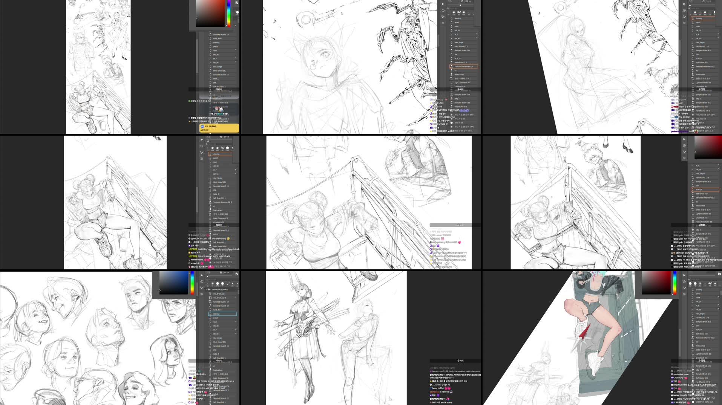The height and width of the screenshot is (405, 722).
Task: Collapse the brush preview strip with the triangle
Action: click(208, 141)
